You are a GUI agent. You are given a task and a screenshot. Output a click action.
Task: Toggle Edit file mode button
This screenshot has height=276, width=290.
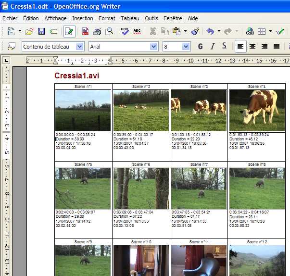[x=69, y=31]
